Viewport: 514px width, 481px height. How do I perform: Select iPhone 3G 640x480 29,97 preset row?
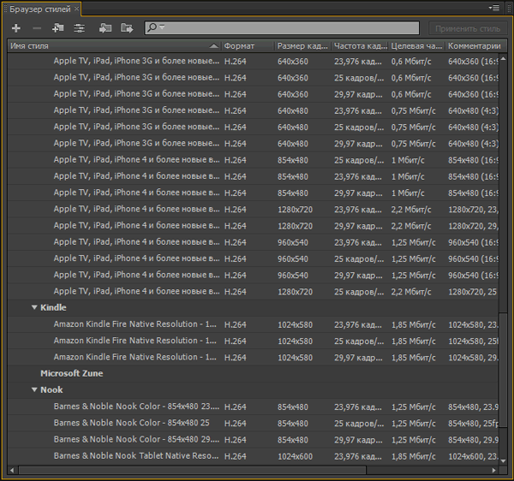click(253, 144)
